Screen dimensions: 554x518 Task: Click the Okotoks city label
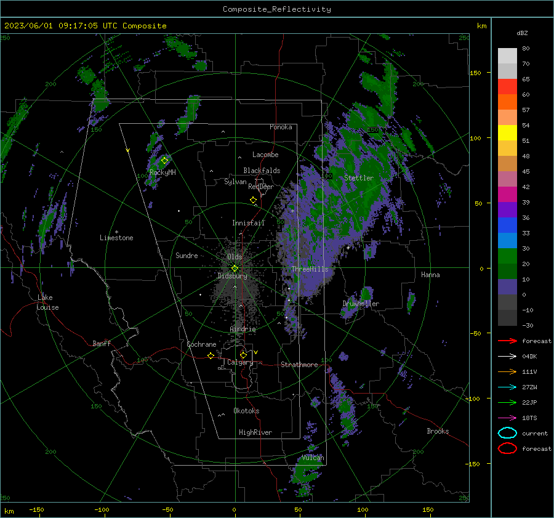coord(246,411)
